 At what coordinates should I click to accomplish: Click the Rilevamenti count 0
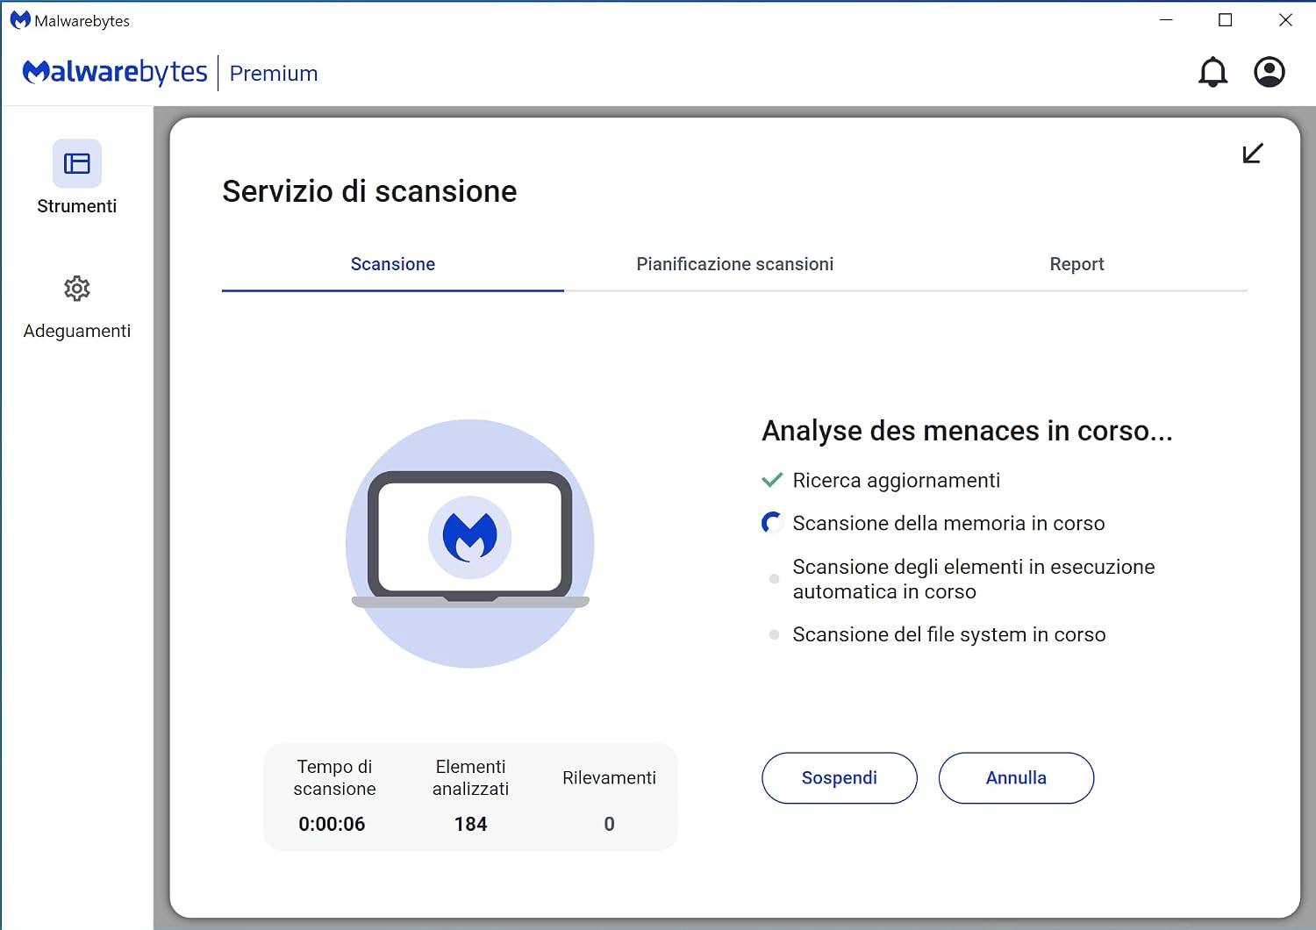609,824
